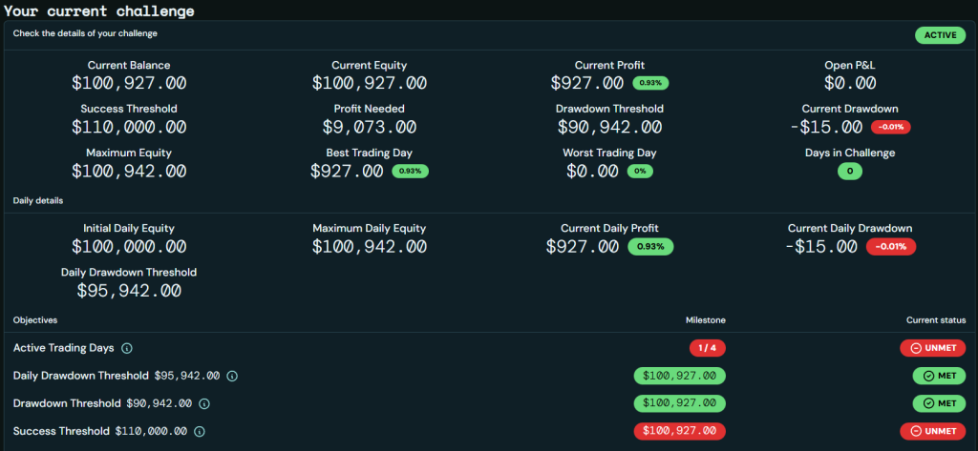This screenshot has height=451, width=978.
Task: Click the red 1/4 milestone badge
Action: pyautogui.click(x=707, y=348)
